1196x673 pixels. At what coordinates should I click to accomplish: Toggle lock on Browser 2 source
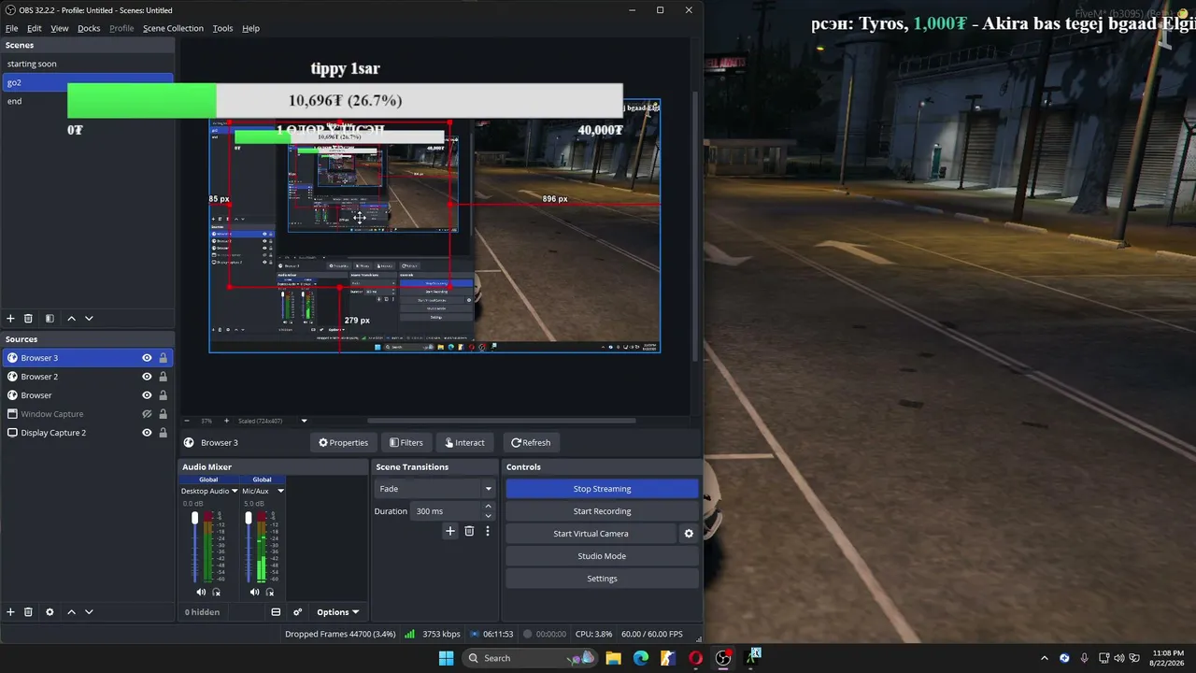163,377
